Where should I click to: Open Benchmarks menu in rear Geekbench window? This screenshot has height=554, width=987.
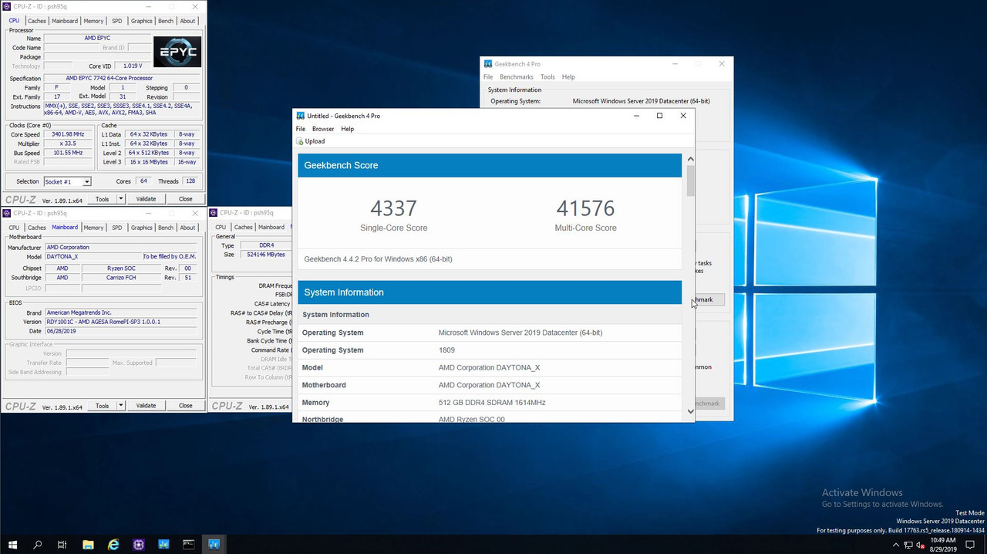pos(517,77)
